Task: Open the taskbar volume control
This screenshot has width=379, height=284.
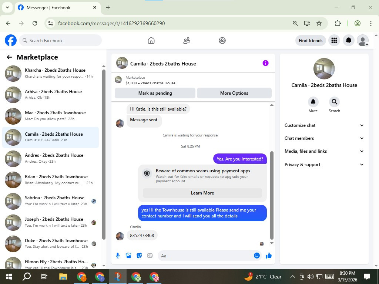Action: coord(311,277)
